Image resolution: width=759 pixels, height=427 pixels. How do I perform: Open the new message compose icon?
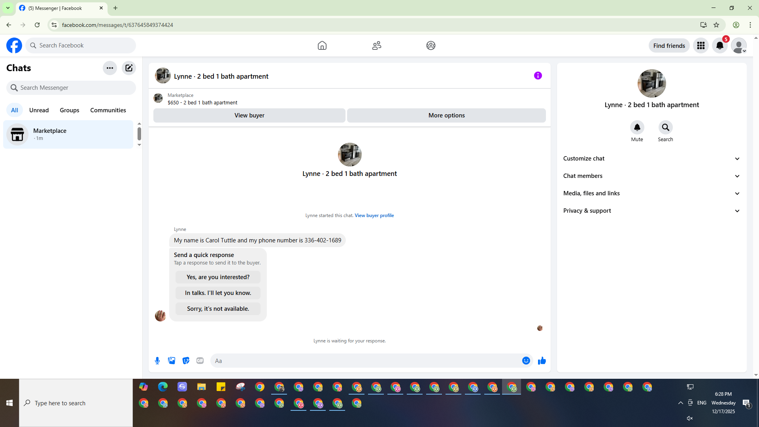point(129,68)
